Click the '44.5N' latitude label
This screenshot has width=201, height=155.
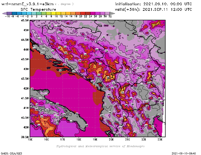[25, 40]
